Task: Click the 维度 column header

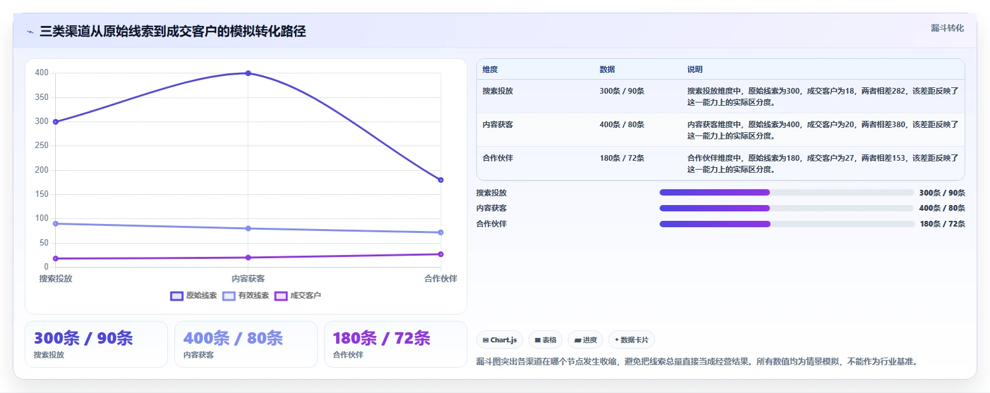Action: pyautogui.click(x=490, y=70)
